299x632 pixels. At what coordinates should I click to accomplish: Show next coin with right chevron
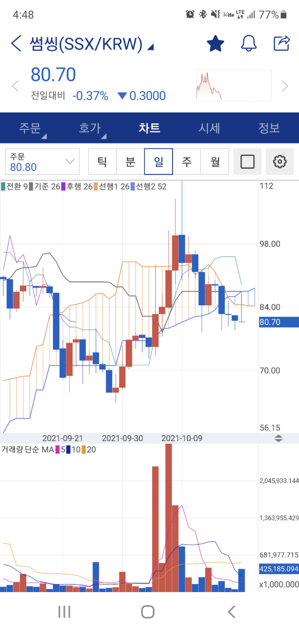tap(285, 86)
